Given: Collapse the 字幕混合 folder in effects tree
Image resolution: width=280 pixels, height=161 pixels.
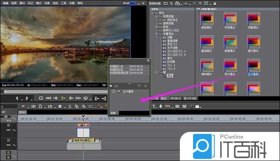Looking at the screenshot, I should pyautogui.click(x=156, y=34).
